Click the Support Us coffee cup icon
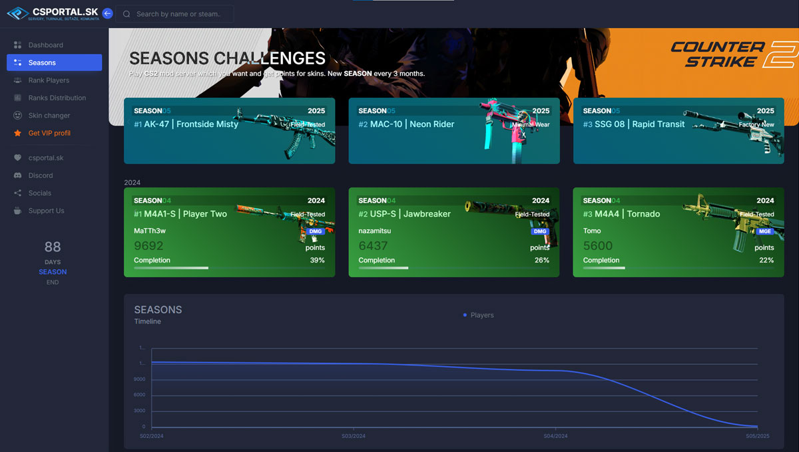 pos(18,211)
